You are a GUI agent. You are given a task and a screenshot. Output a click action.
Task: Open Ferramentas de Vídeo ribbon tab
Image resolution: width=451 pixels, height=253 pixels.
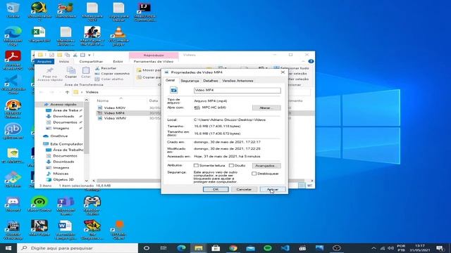[154, 61]
